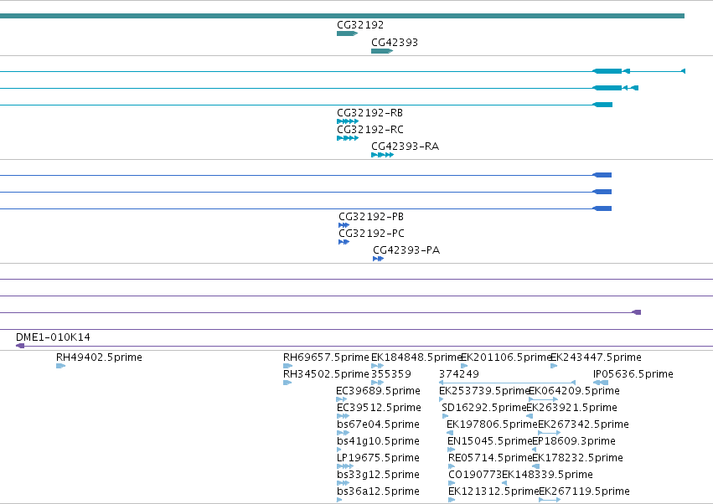
Task: Select the EK267119.5prime EST label
Action: [x=584, y=491]
